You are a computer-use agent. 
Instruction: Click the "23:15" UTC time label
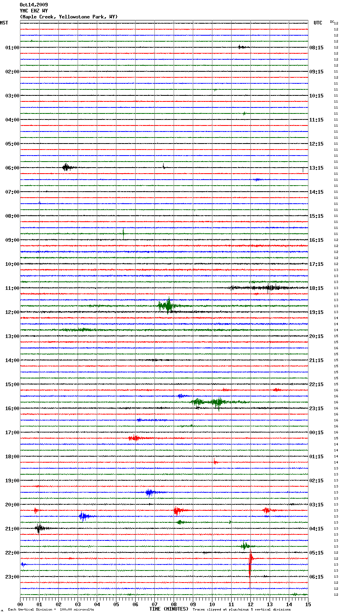tap(316, 409)
